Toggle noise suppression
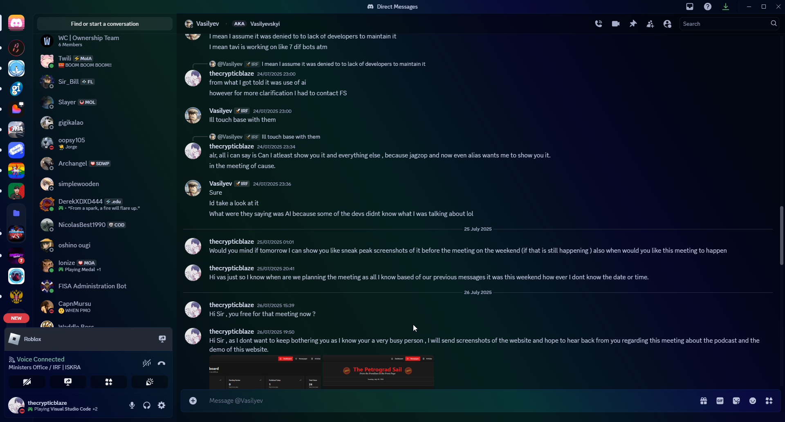785x422 pixels. click(x=147, y=363)
